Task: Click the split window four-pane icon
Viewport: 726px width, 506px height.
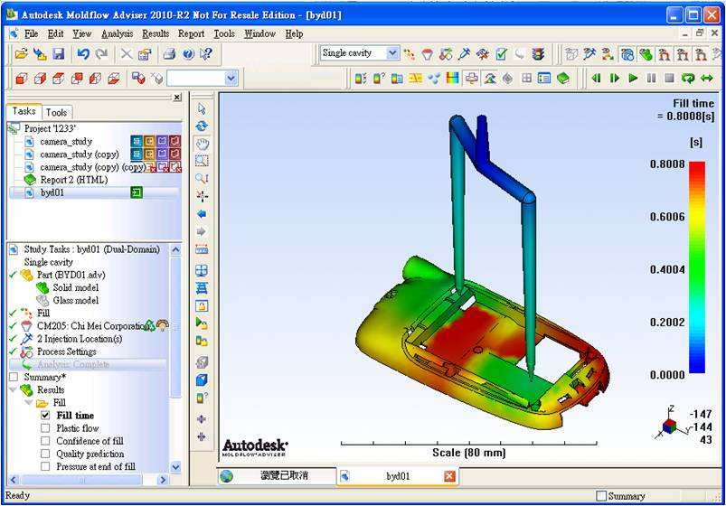Action: [x=526, y=79]
